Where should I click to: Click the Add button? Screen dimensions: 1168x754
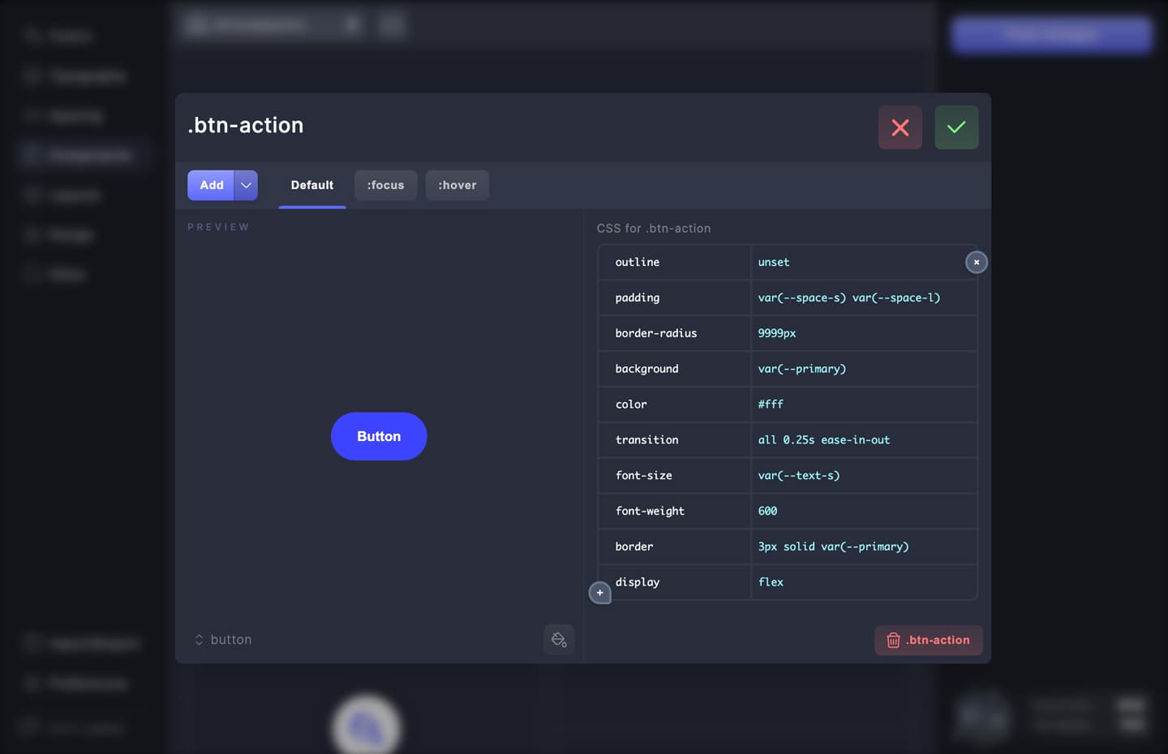211,185
